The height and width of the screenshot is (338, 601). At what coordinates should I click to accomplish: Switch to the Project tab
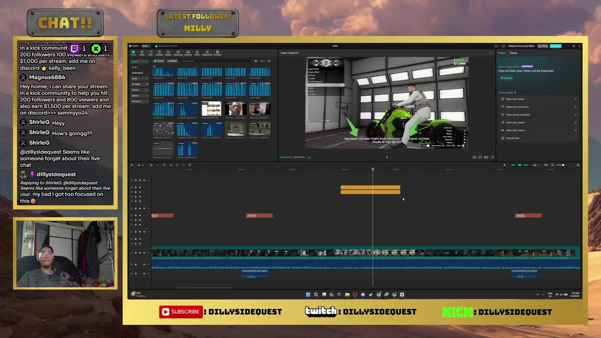[501, 53]
